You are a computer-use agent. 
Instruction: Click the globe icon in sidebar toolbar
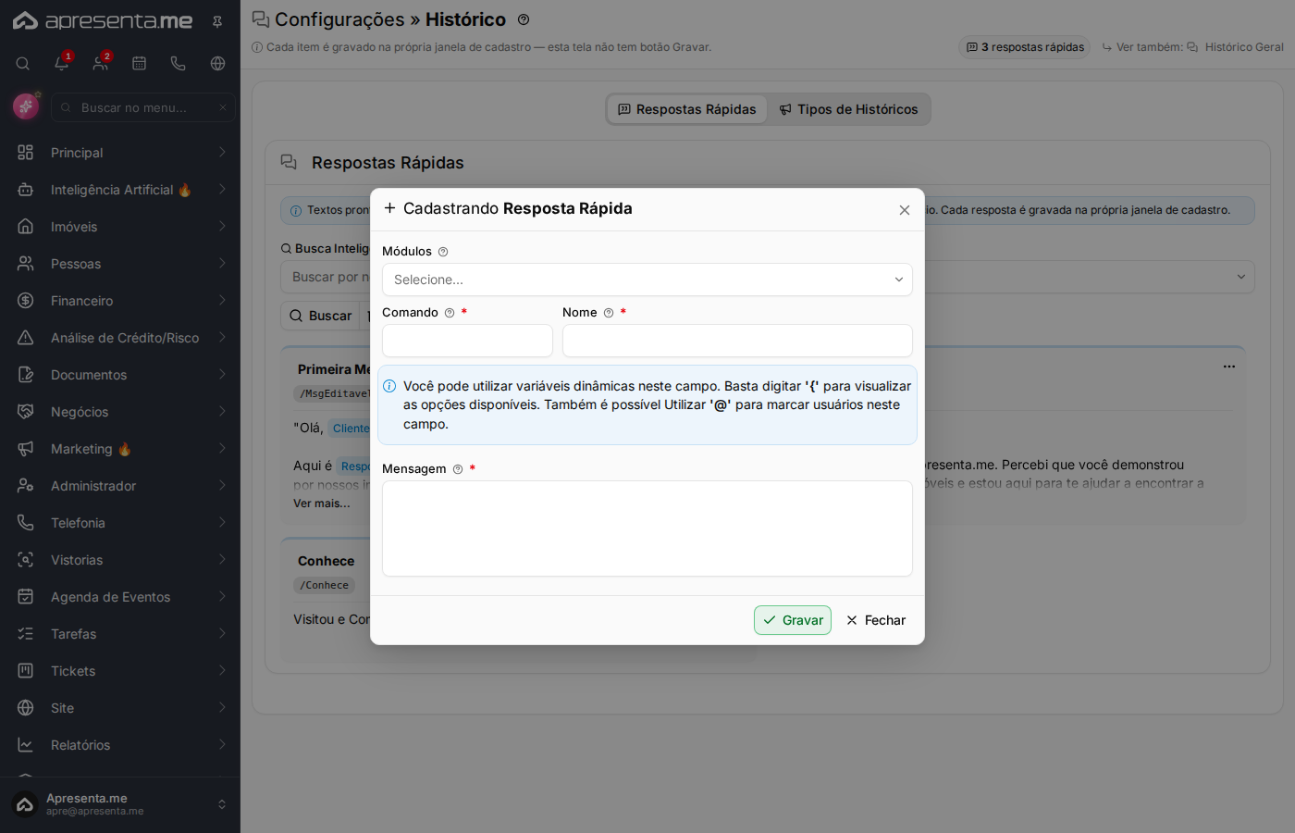point(217,64)
